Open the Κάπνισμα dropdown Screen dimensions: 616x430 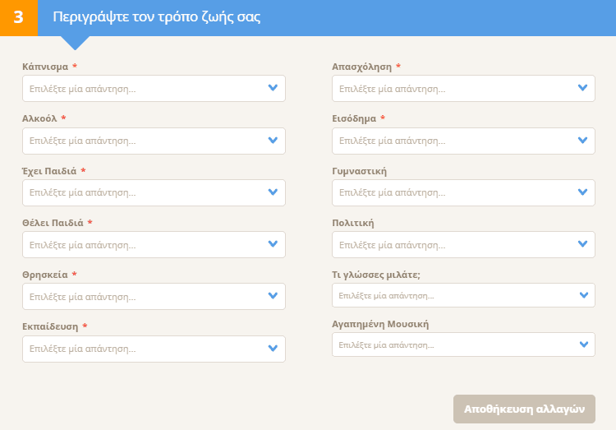pyautogui.click(x=154, y=89)
